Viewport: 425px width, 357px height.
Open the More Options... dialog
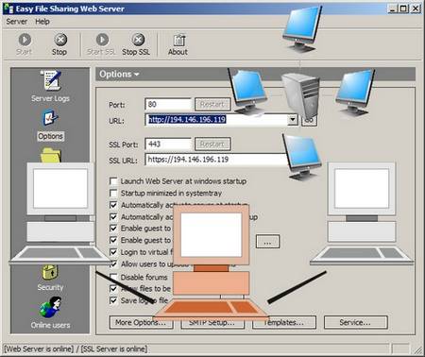142,322
